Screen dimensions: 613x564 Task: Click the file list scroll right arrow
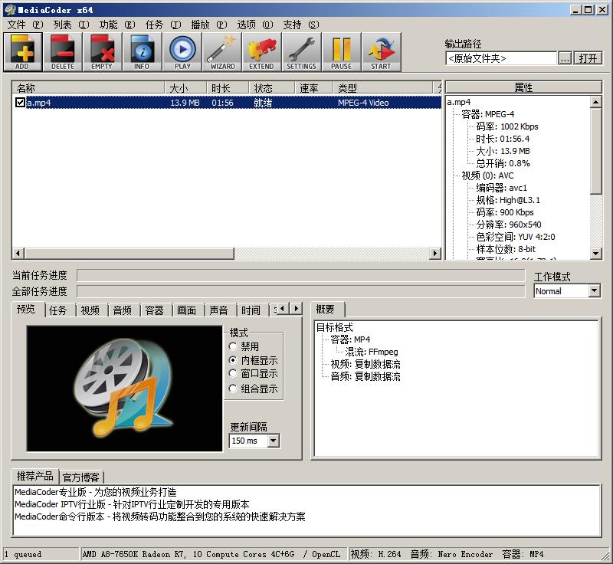434,254
